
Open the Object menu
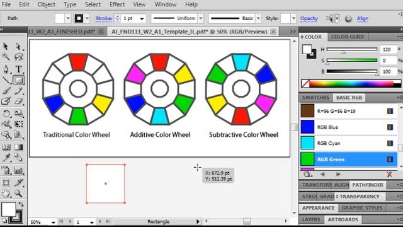point(46,4)
